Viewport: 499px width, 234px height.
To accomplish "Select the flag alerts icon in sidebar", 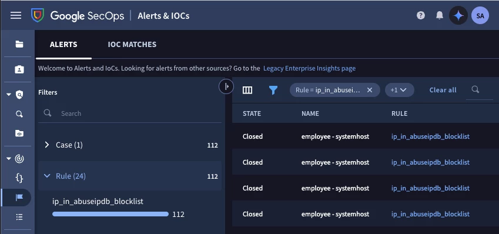I will [x=19, y=198].
